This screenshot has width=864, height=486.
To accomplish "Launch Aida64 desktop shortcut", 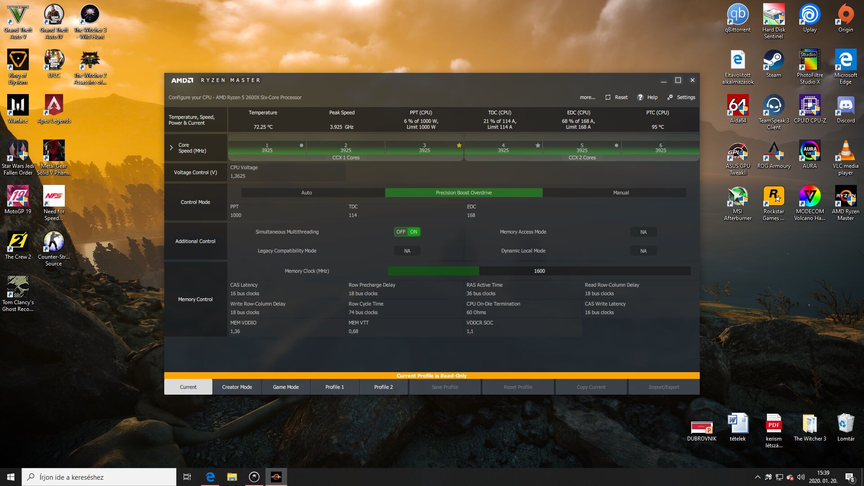I will point(738,109).
